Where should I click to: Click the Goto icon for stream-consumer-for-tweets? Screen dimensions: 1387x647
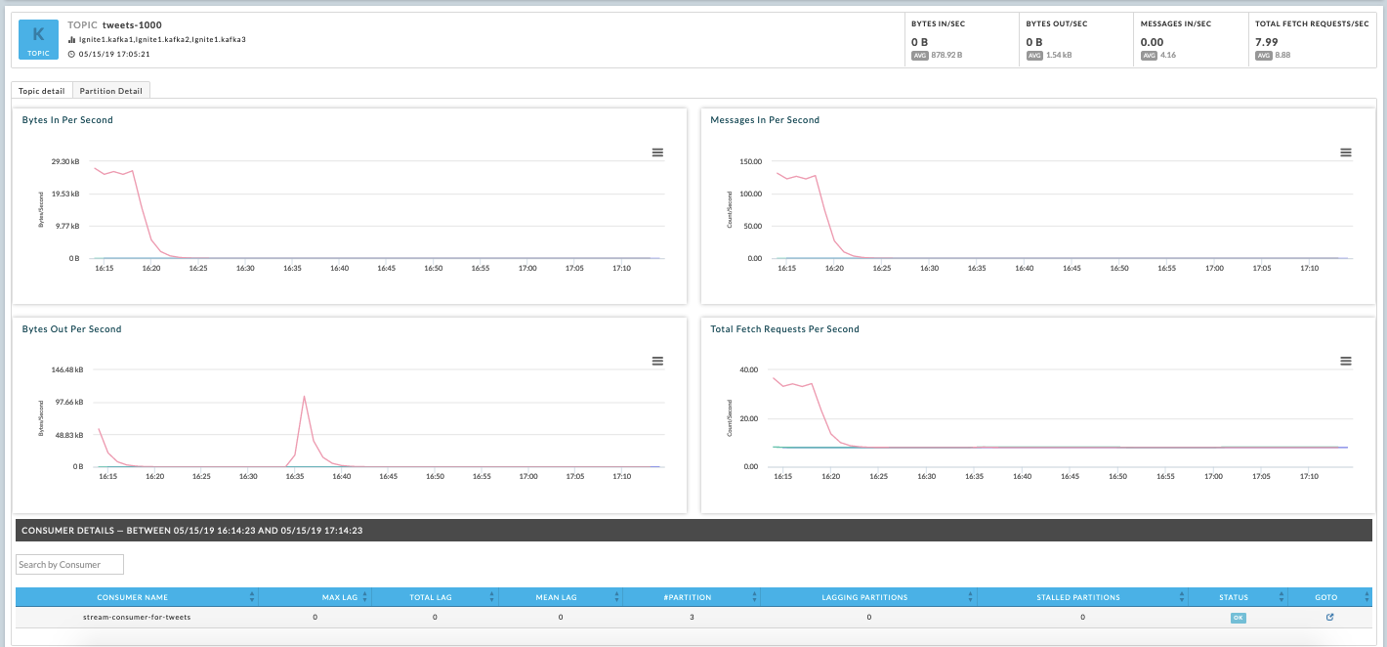pos(1329,618)
